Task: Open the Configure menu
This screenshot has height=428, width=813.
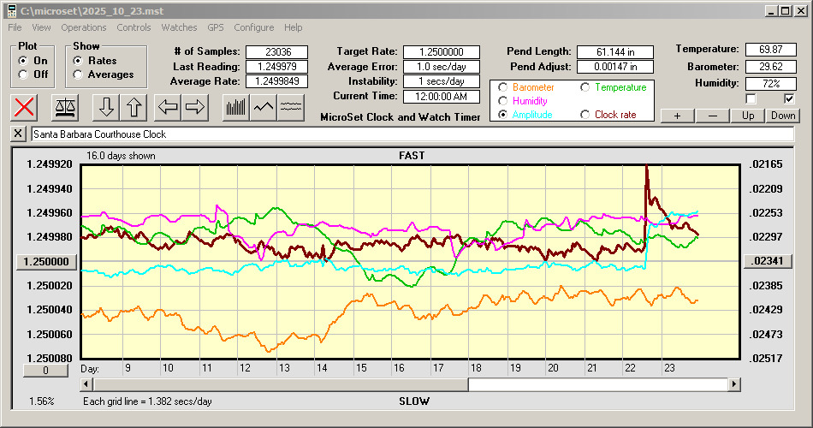Action: [254, 27]
